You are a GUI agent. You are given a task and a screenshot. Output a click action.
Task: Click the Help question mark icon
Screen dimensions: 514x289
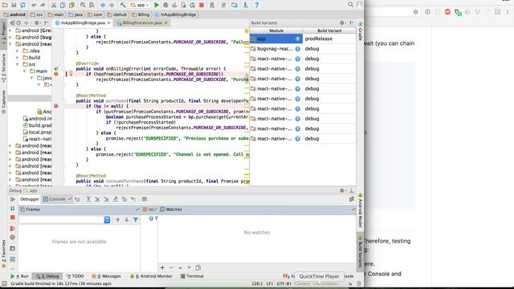(x=257, y=5)
